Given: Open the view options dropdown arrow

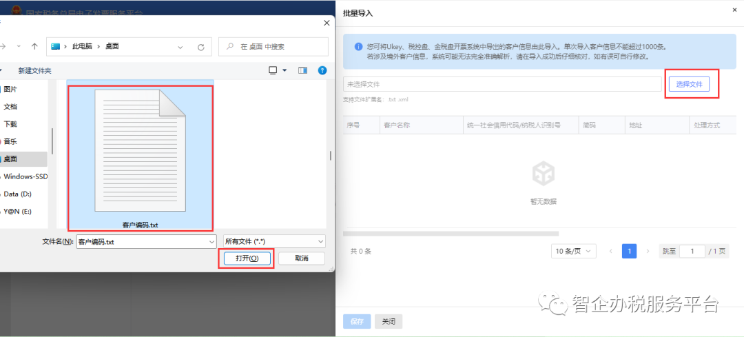Looking at the screenshot, I should 285,70.
